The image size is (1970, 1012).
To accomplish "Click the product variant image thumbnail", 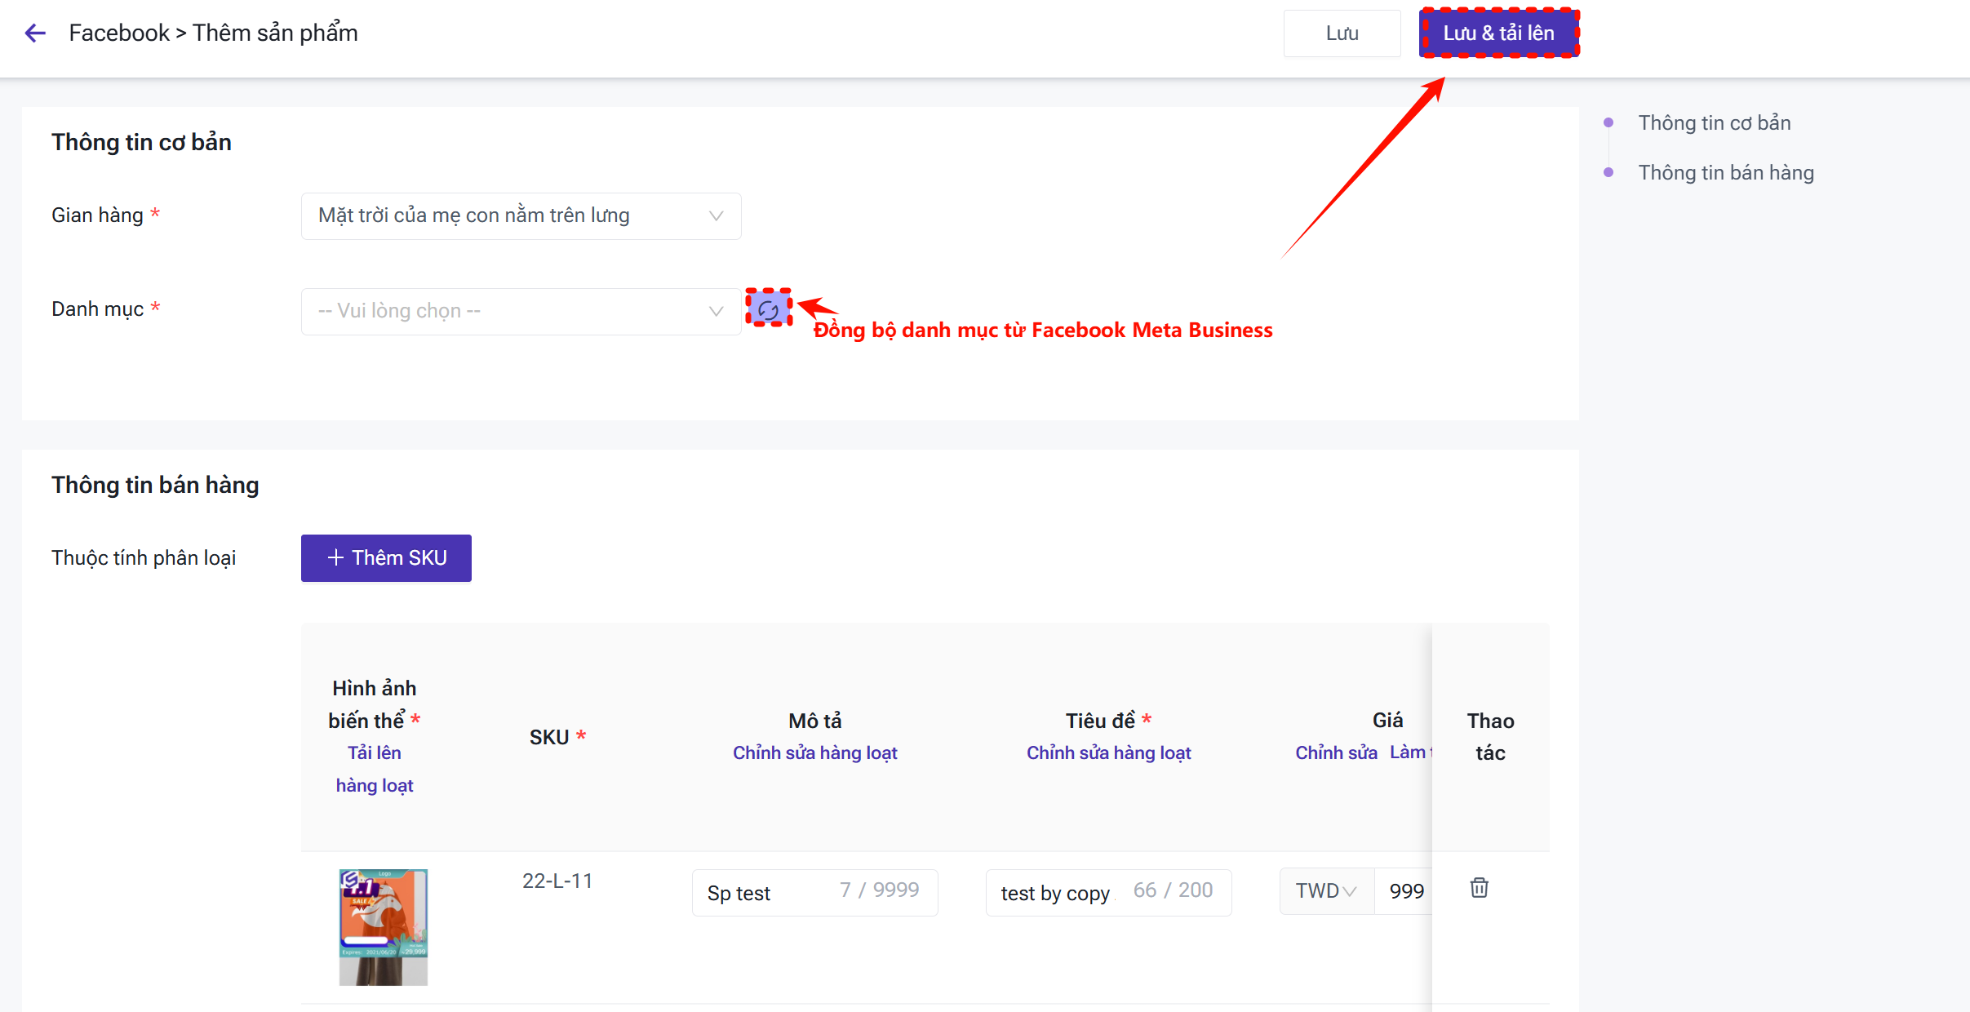I will (383, 927).
